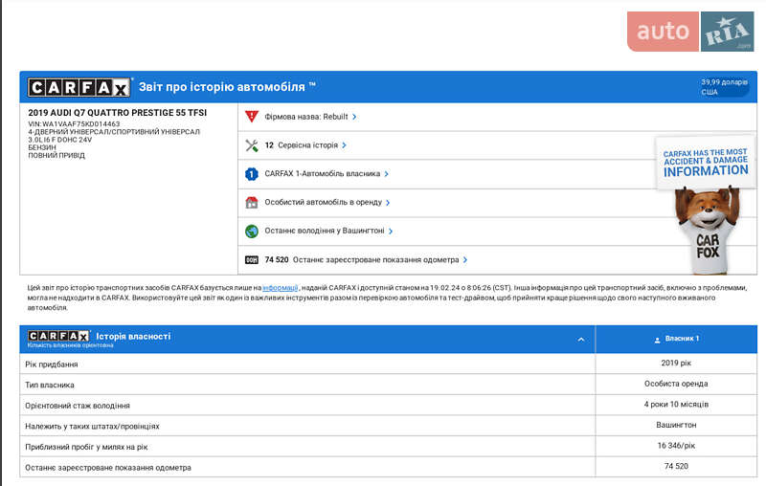Click the 4 роки 10 місяців value
The height and width of the screenshot is (486, 766).
point(676,404)
